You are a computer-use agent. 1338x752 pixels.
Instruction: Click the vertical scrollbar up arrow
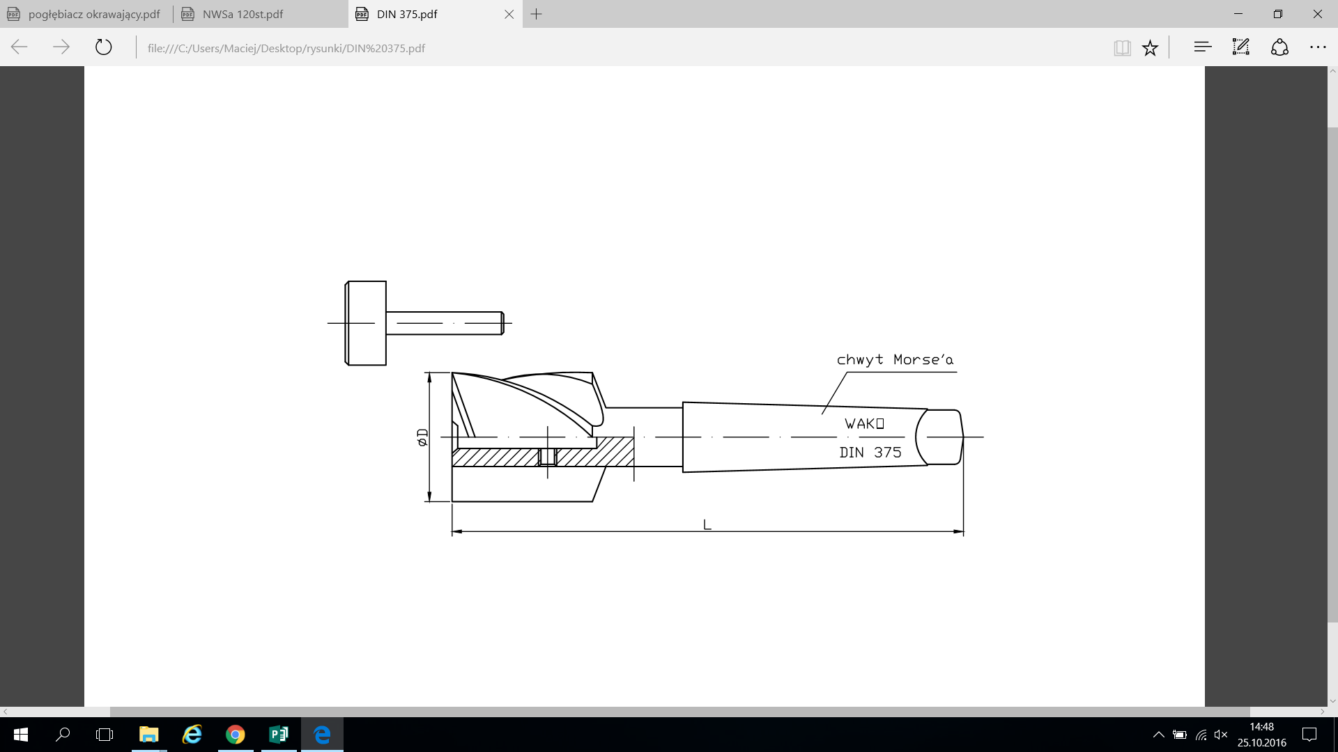coord(1332,71)
